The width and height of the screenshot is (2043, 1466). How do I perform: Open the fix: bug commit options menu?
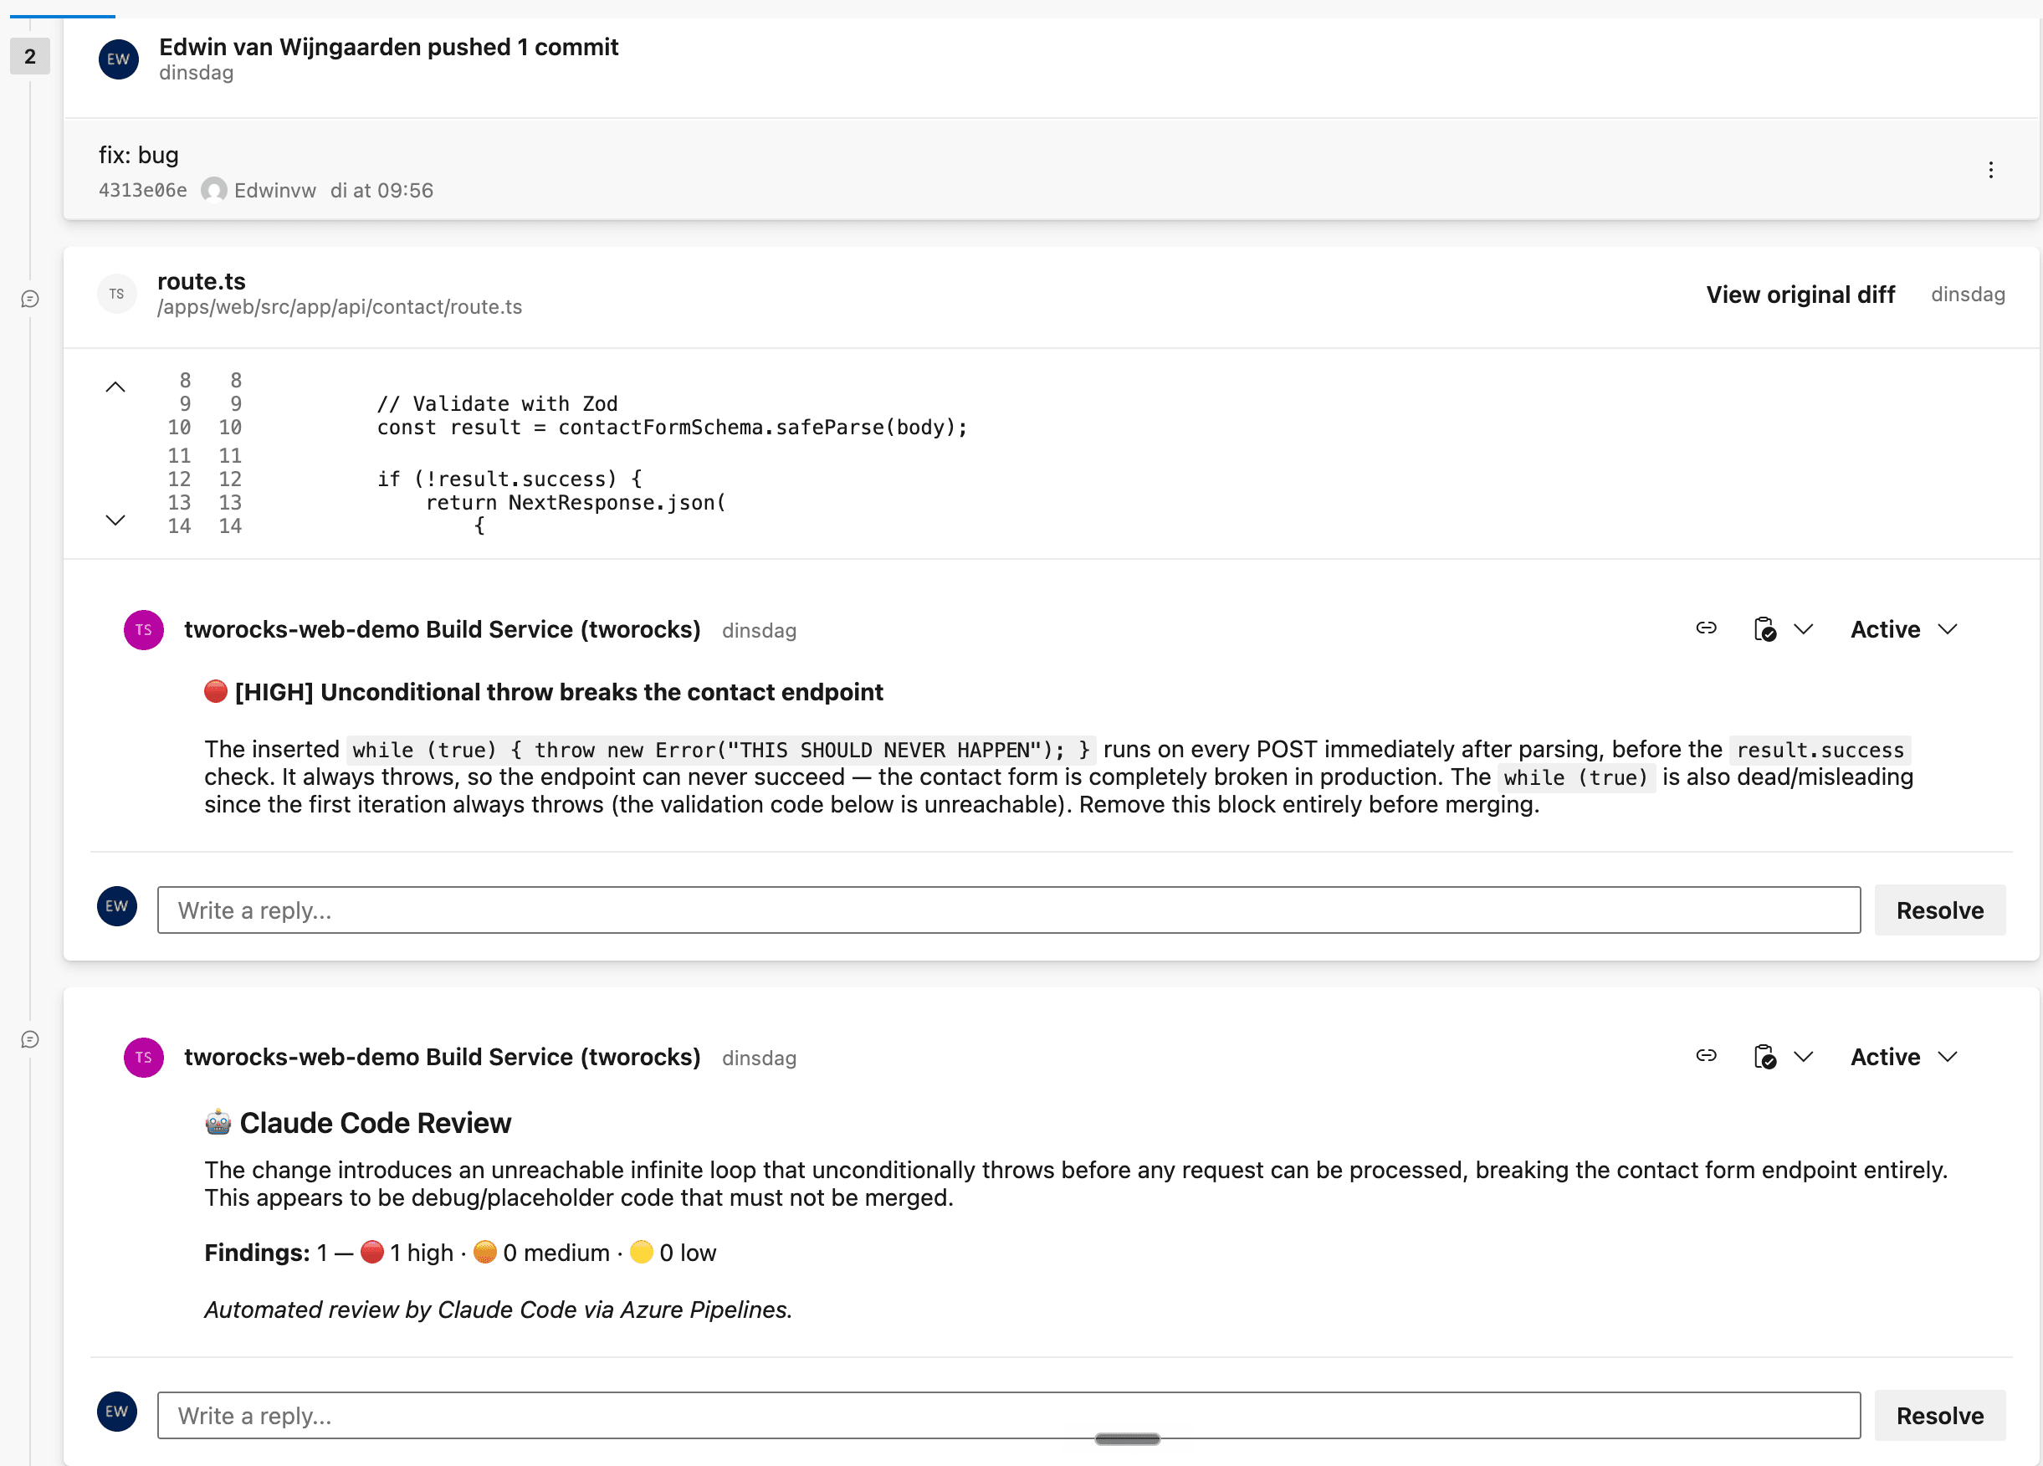(x=1989, y=171)
